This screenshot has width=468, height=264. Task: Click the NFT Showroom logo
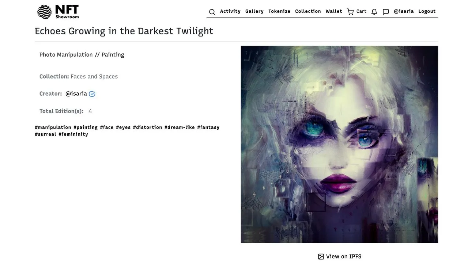[x=58, y=12]
